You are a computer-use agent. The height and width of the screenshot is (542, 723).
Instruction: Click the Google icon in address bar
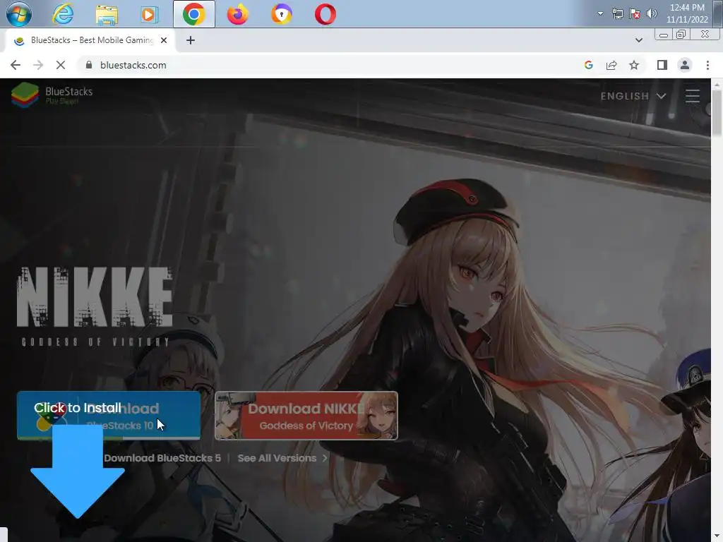coord(588,65)
